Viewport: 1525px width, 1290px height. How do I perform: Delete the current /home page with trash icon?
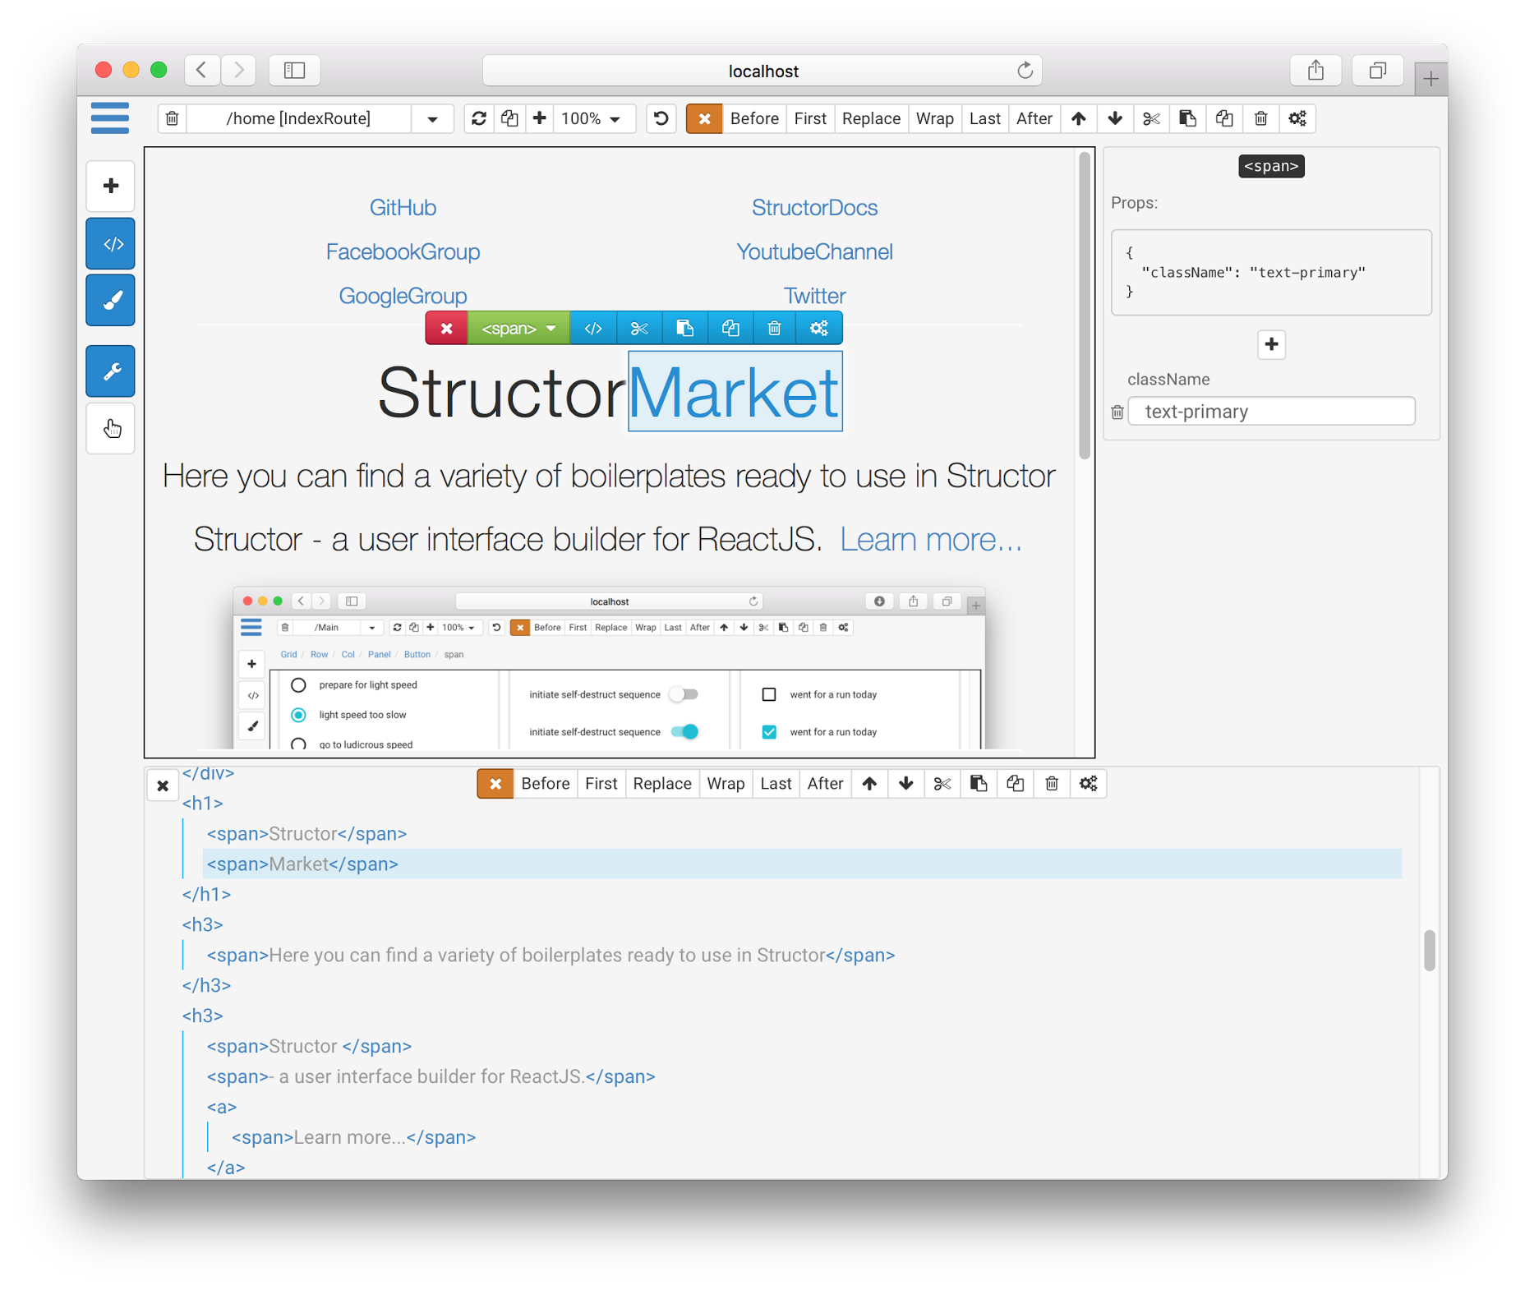pos(172,118)
